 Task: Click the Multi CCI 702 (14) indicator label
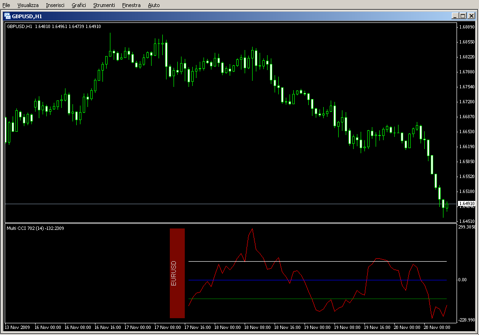tap(35, 228)
